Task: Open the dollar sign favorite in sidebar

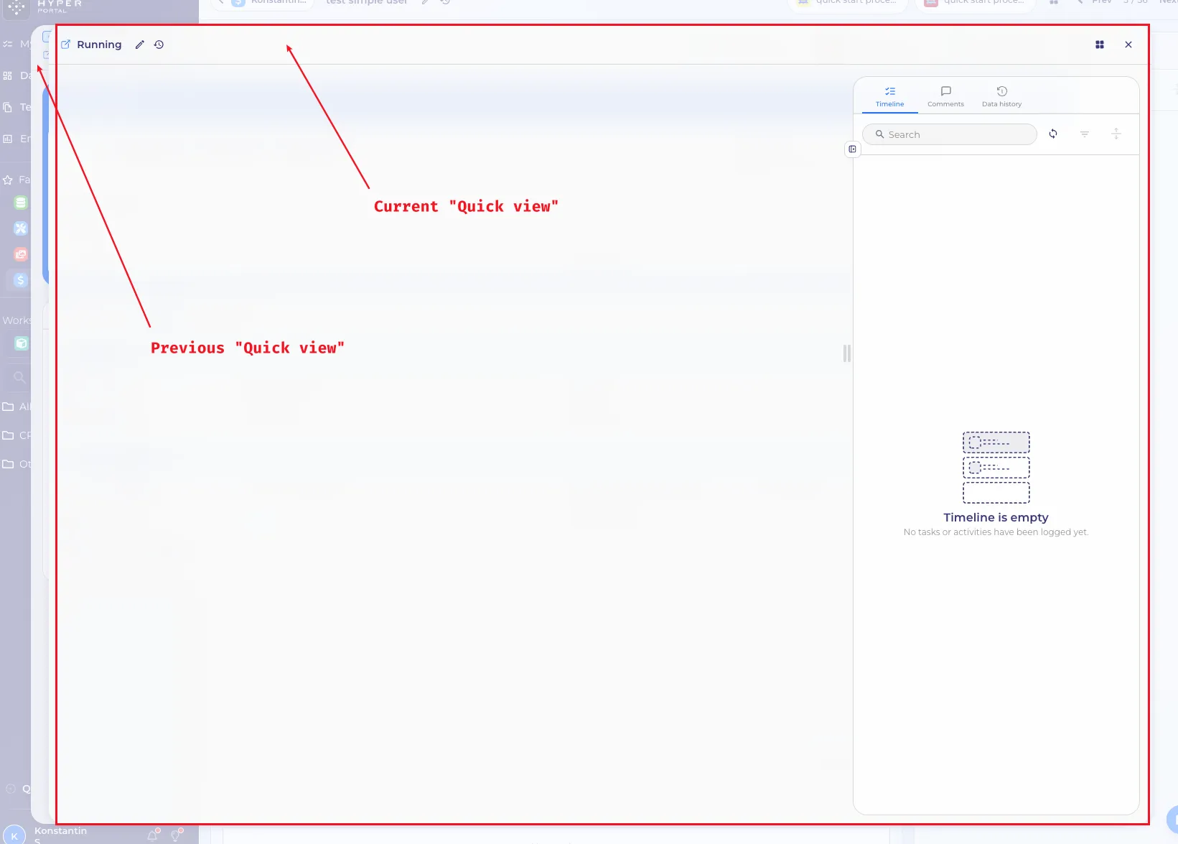Action: click(21, 280)
